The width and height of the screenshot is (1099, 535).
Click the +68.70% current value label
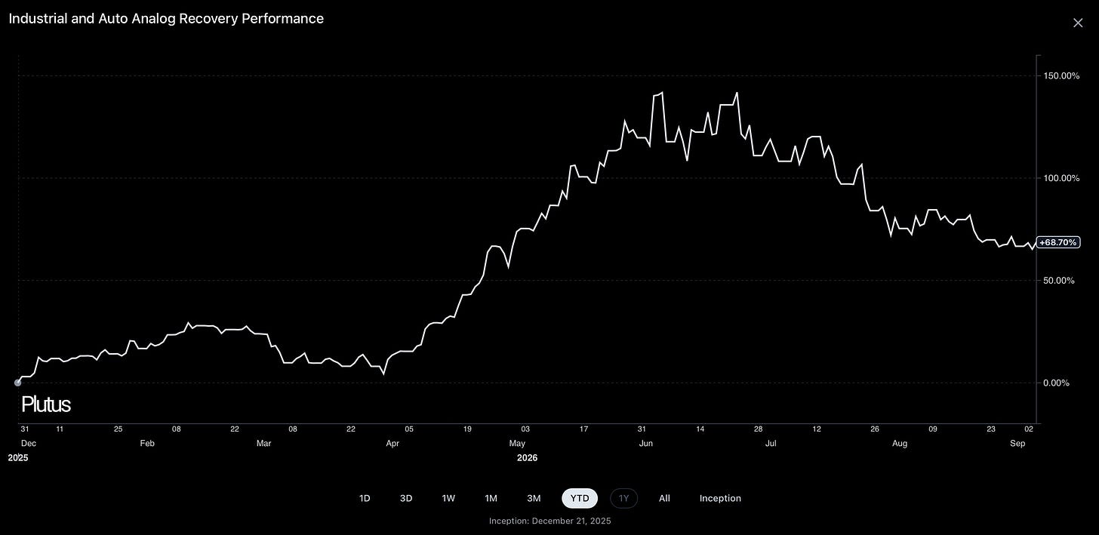1058,242
